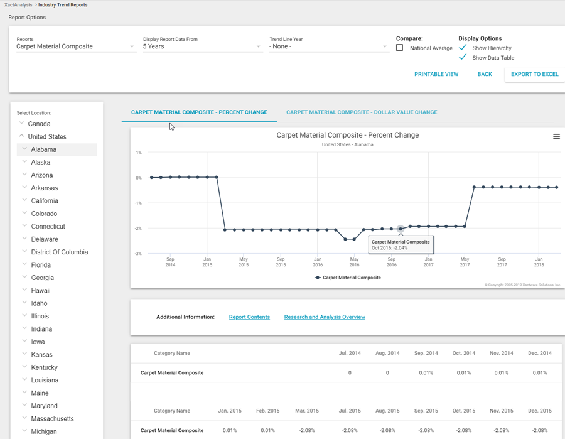Click the chevron beside Alabama

click(24, 149)
